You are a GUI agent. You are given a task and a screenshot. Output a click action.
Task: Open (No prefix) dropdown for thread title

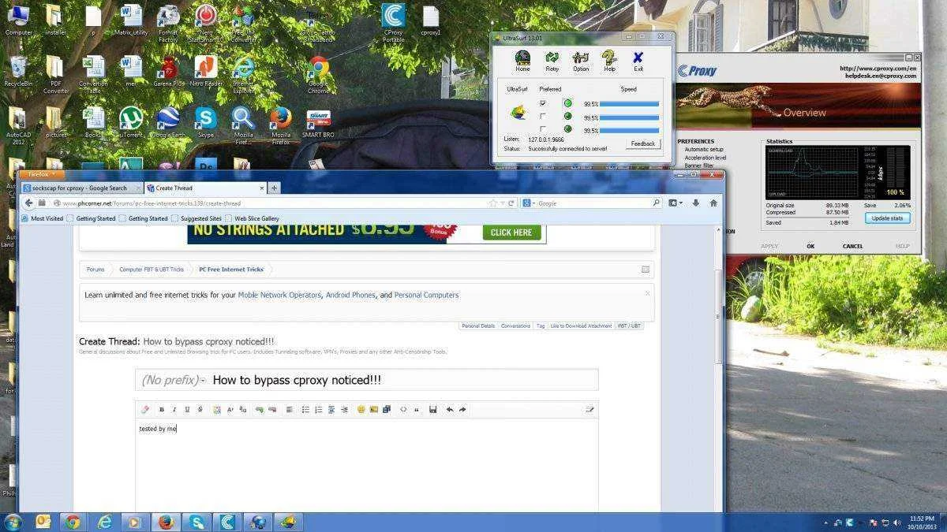point(173,380)
